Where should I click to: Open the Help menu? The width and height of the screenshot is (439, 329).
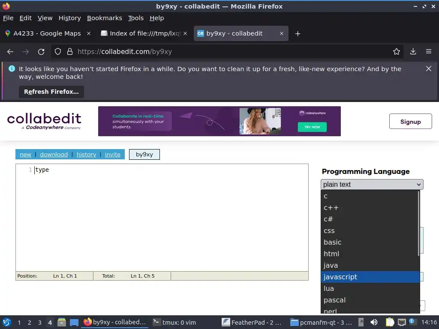[x=157, y=18]
